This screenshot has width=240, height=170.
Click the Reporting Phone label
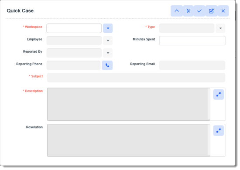click(x=29, y=64)
